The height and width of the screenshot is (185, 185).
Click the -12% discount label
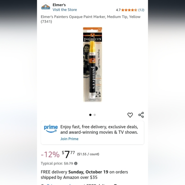coord(50,154)
